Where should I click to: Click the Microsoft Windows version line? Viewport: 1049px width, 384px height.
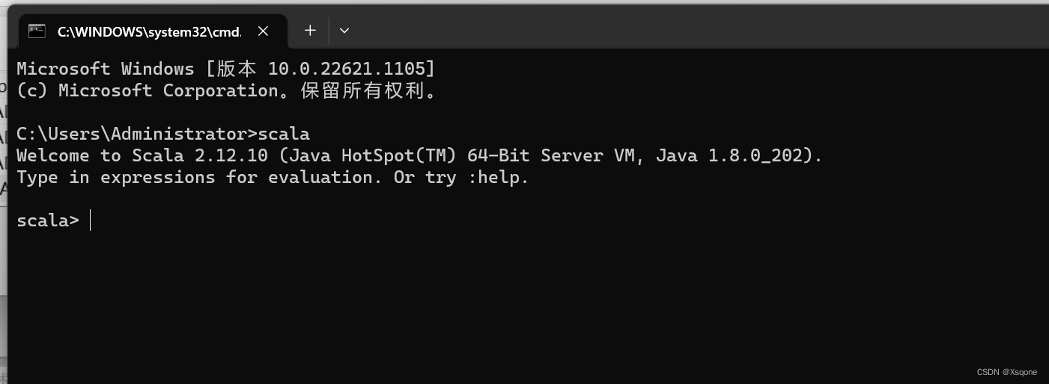tap(225, 69)
